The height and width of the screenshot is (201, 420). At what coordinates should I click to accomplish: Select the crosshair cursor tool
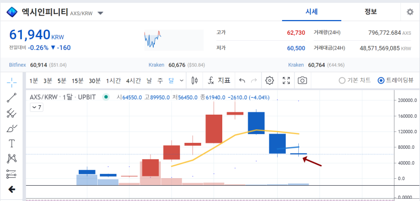(11, 83)
